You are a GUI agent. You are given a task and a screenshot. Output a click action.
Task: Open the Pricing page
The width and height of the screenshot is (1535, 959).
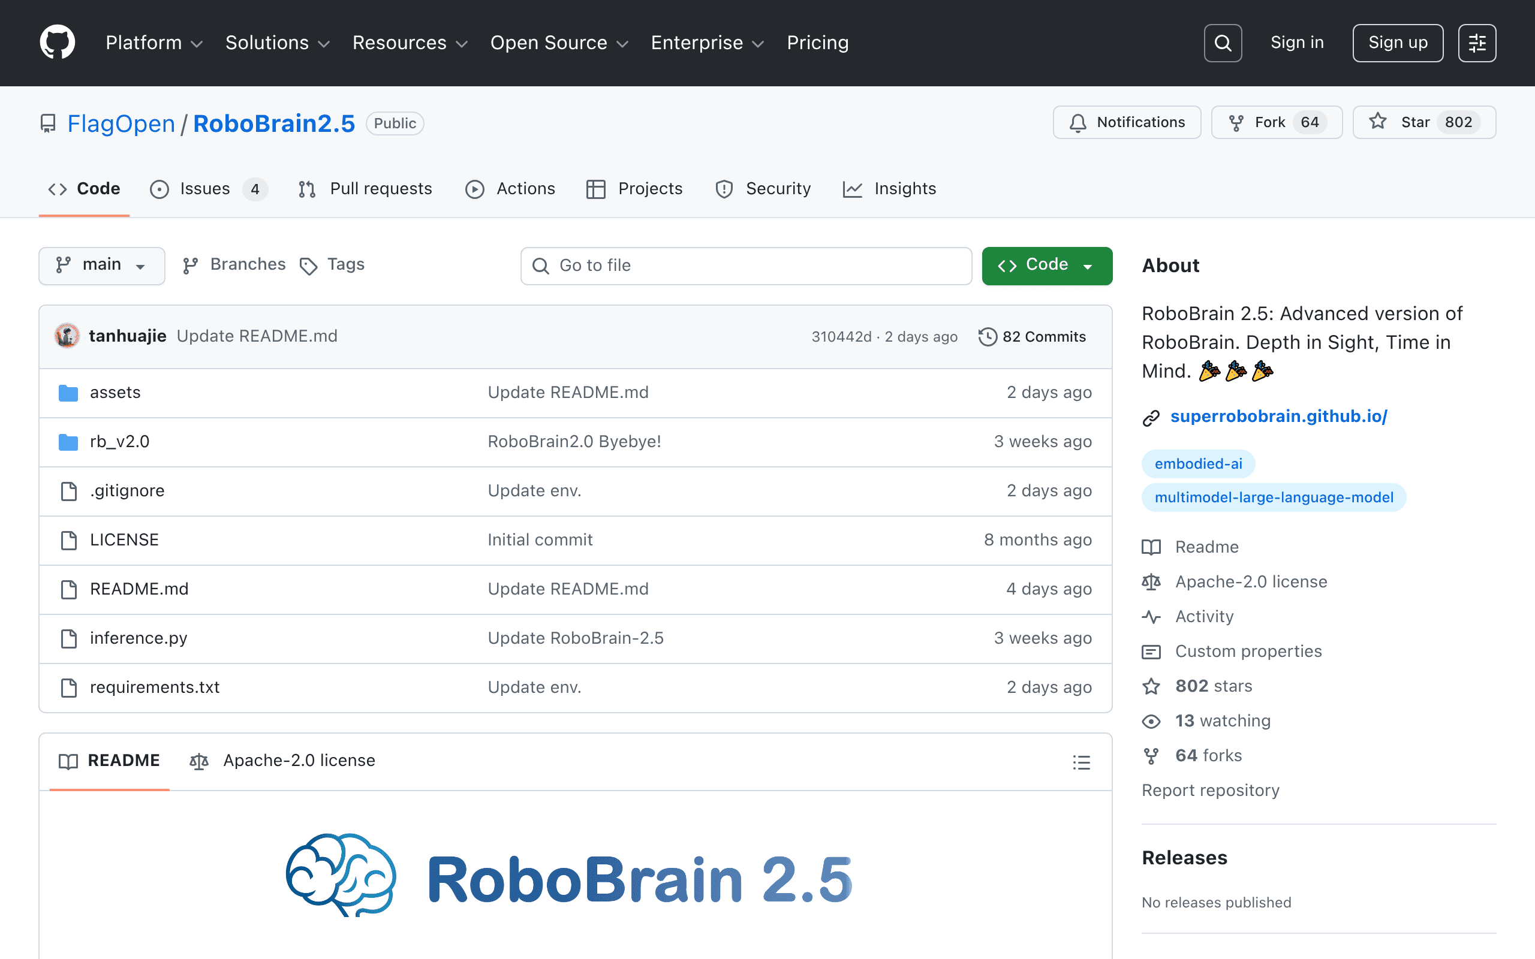coord(818,43)
